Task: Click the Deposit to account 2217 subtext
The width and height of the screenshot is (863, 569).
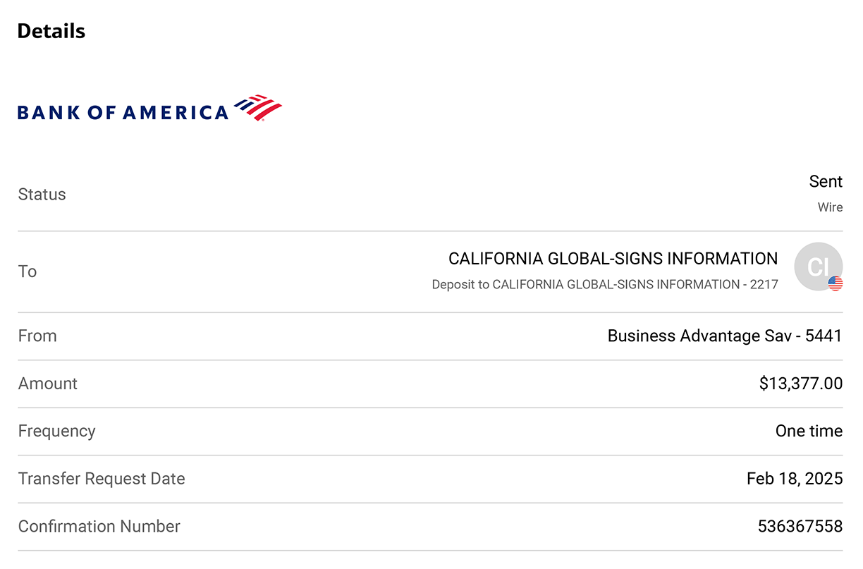Action: pos(605,285)
